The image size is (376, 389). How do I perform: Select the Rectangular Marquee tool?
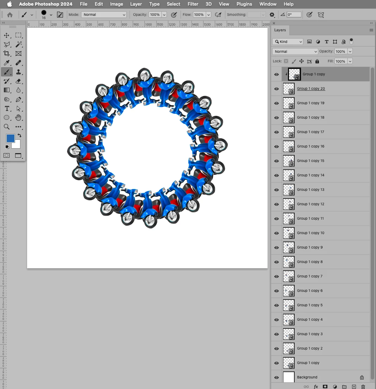18,35
